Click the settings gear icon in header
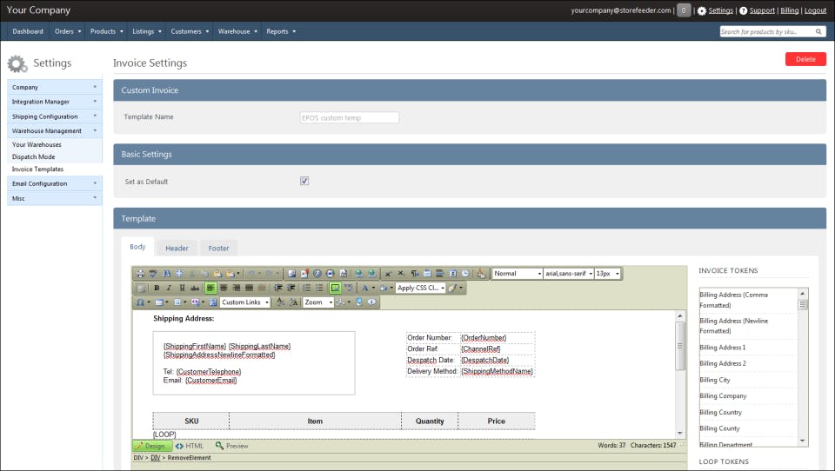The width and height of the screenshot is (835, 471). [x=702, y=10]
